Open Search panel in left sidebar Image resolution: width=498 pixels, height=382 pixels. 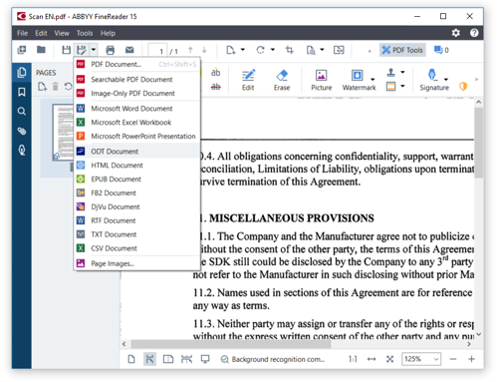point(22,111)
